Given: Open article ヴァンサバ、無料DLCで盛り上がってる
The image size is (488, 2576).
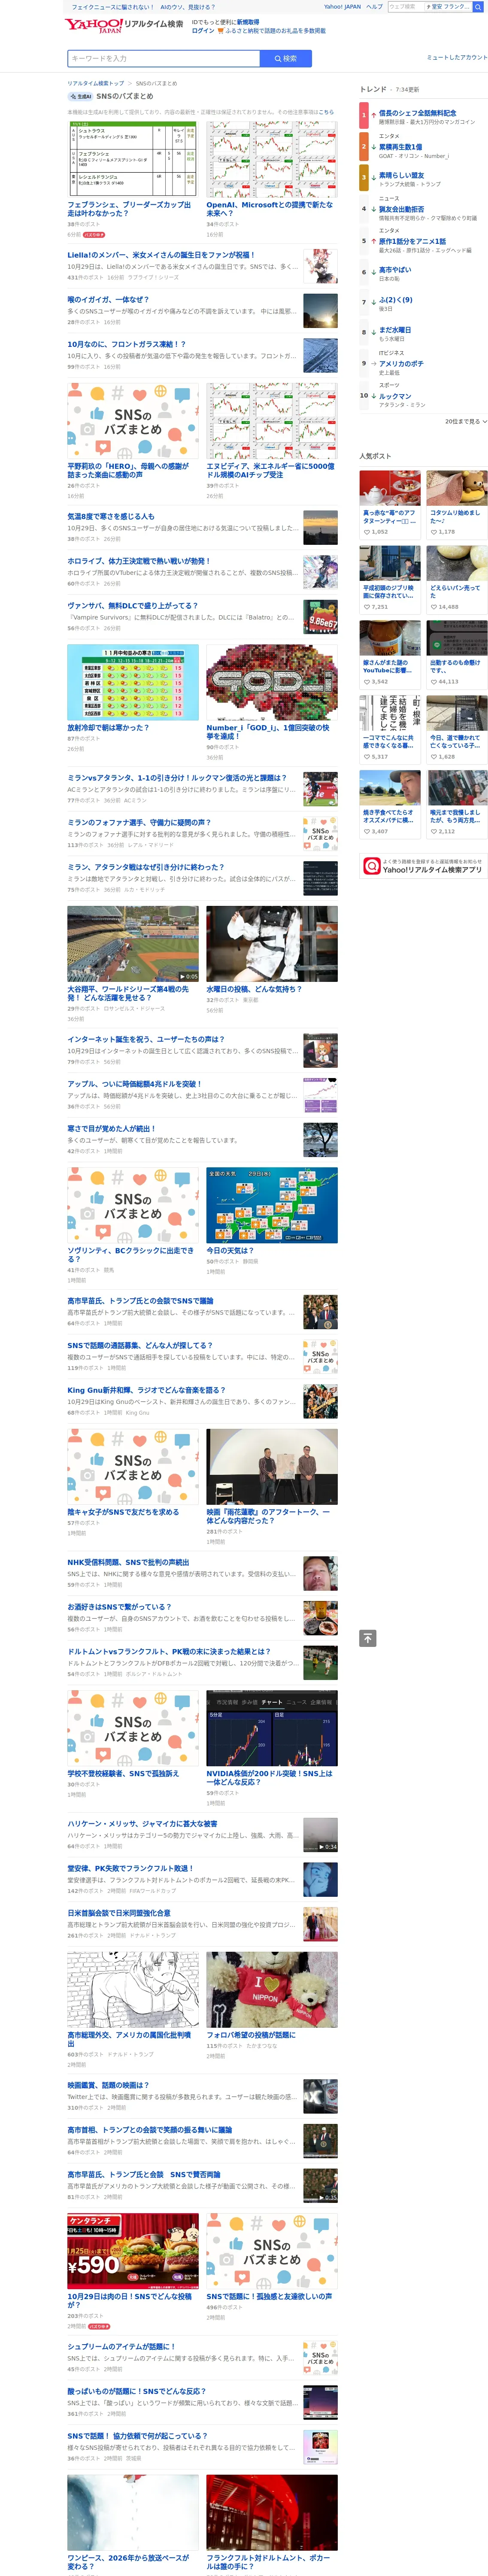Looking at the screenshot, I should coord(132,606).
